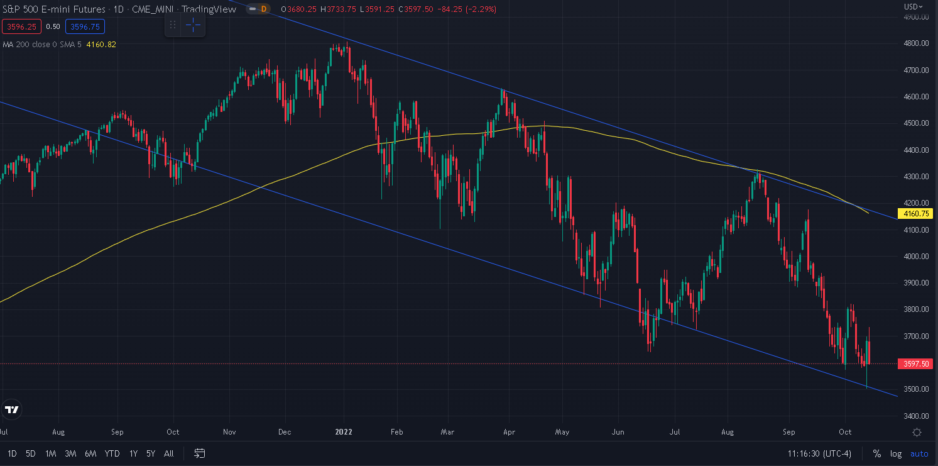Select the red dotted last-price line

(x=449, y=363)
